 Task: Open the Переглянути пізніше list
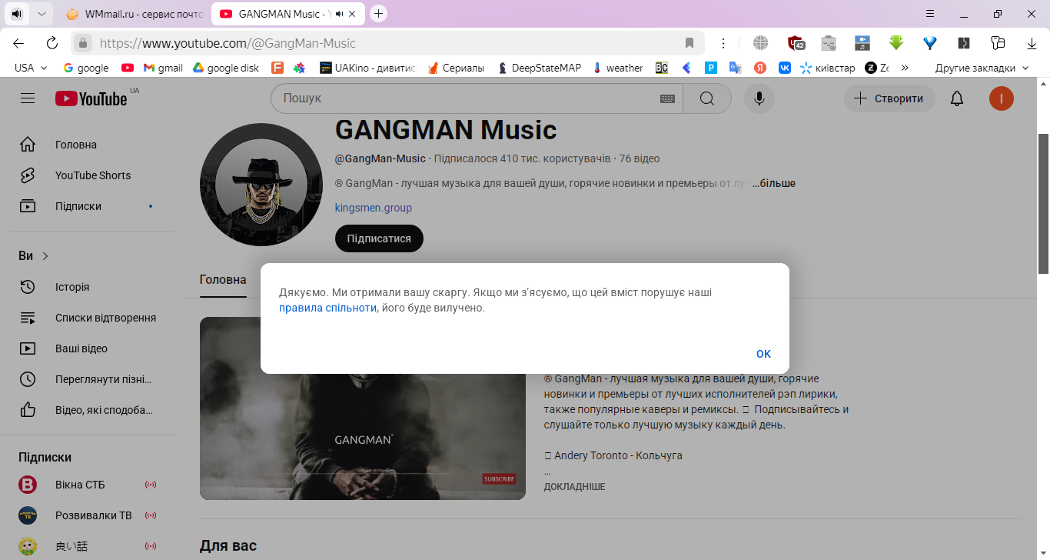[x=92, y=379]
